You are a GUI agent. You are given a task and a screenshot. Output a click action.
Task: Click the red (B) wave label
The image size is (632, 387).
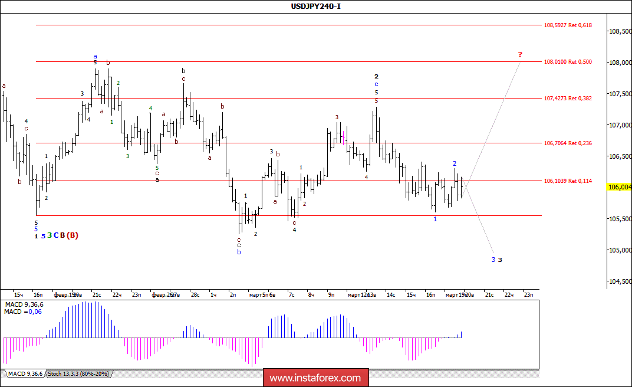72,235
